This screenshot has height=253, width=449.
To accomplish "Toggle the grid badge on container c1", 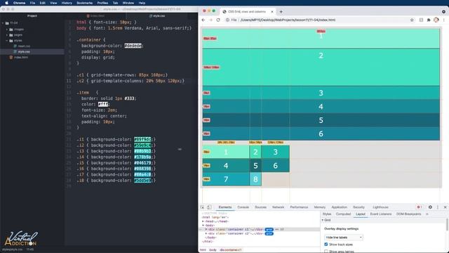I will pos(269,230).
